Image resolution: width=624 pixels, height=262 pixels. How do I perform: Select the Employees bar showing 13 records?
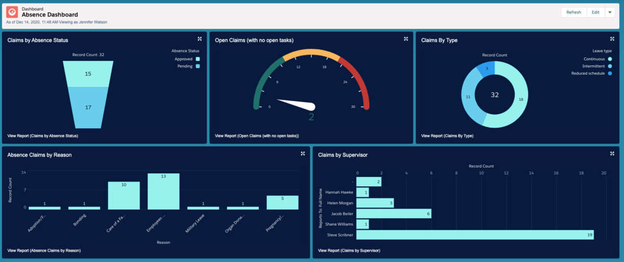[x=163, y=191]
